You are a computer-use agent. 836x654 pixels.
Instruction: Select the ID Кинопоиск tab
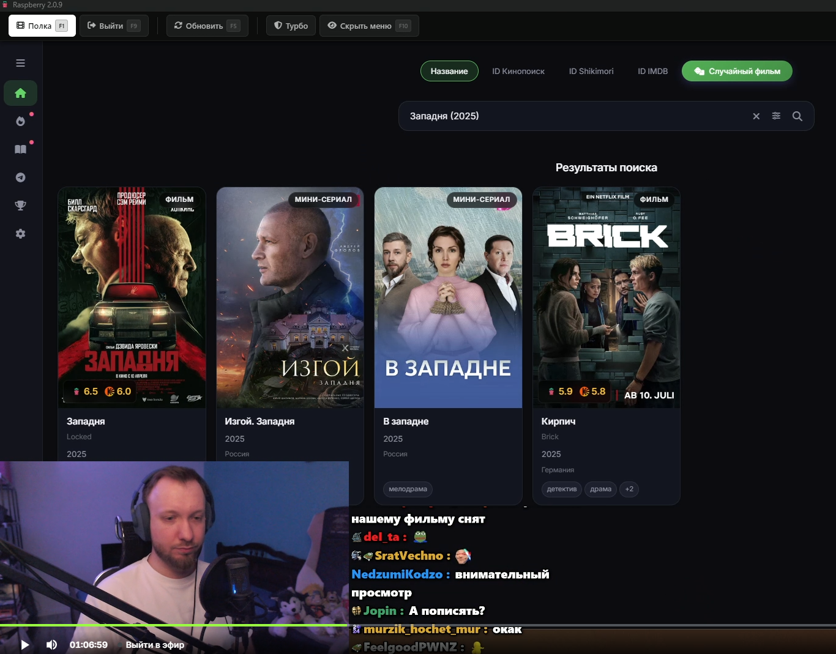(x=518, y=71)
